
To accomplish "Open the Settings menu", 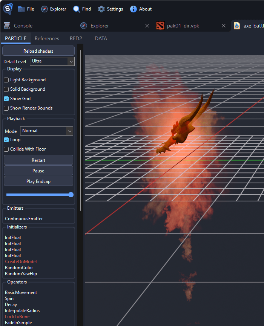I will (111, 9).
